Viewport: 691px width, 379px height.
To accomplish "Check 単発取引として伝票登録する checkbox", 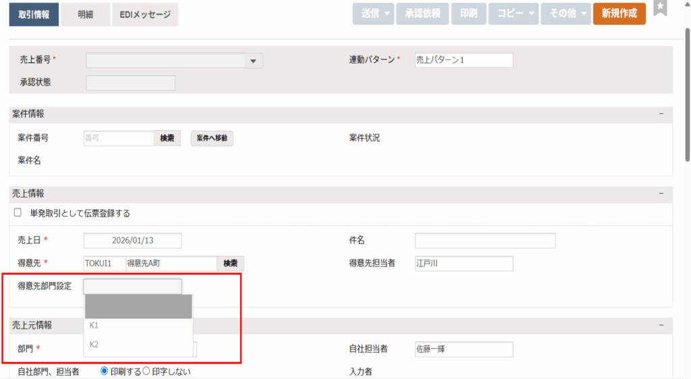I will tap(18, 213).
